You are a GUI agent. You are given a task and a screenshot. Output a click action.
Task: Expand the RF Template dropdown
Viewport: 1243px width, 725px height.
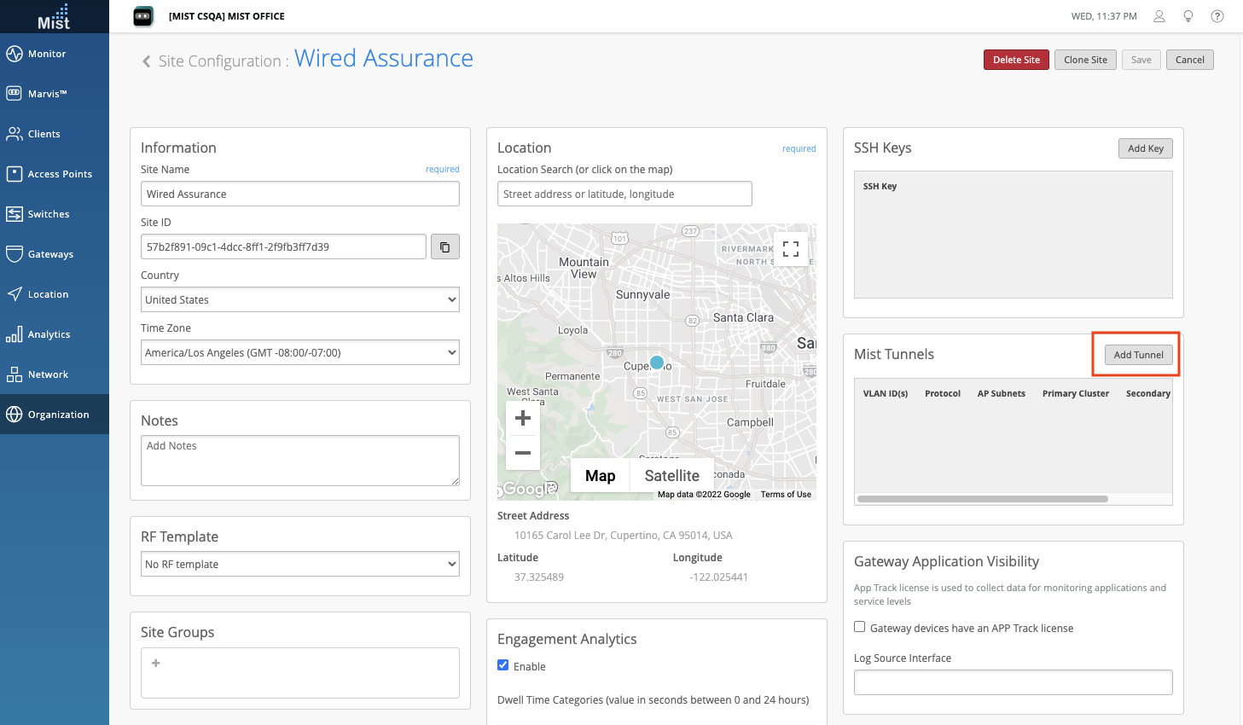299,565
